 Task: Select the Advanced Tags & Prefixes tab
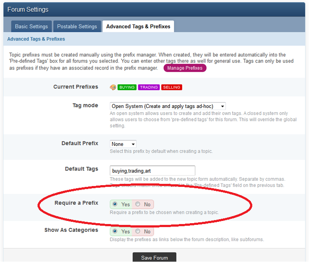[x=138, y=27]
